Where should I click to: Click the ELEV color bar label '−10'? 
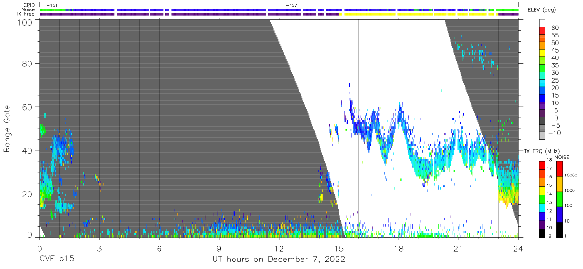pos(555,133)
